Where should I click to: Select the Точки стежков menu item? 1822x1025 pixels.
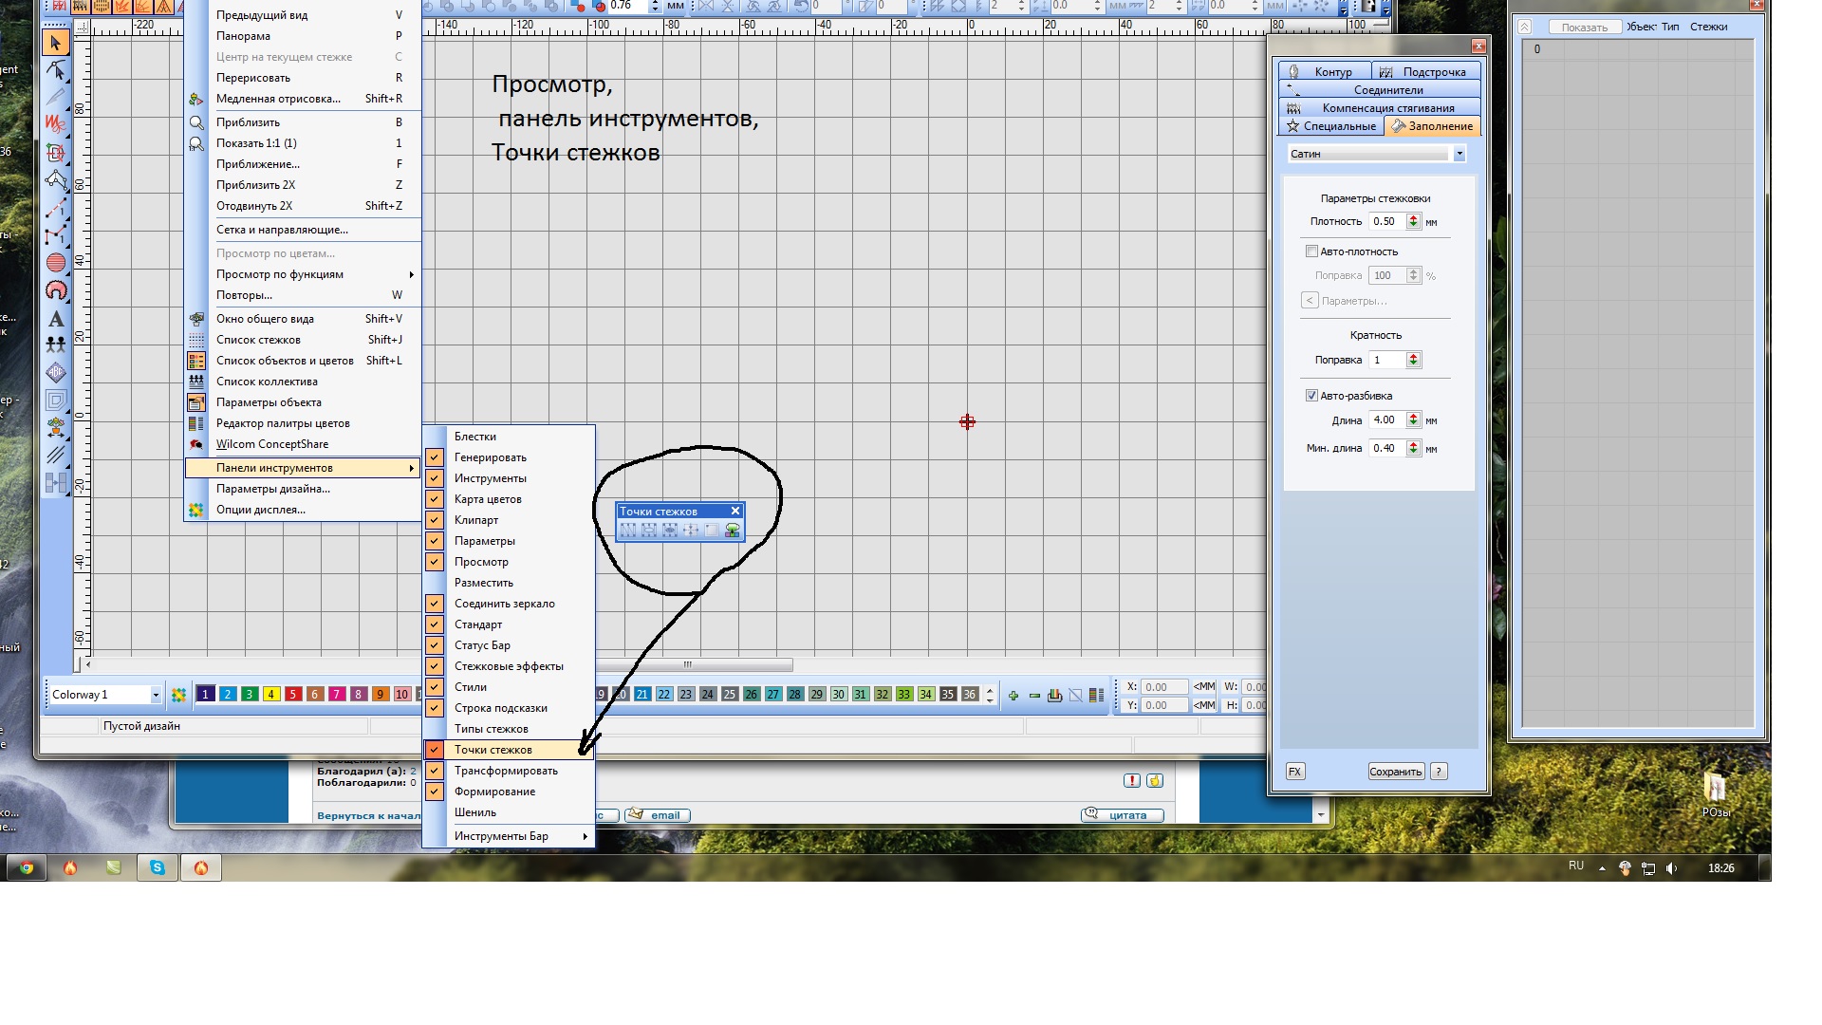point(493,750)
